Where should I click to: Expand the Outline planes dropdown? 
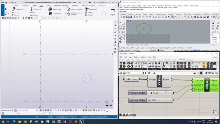[56, 18]
